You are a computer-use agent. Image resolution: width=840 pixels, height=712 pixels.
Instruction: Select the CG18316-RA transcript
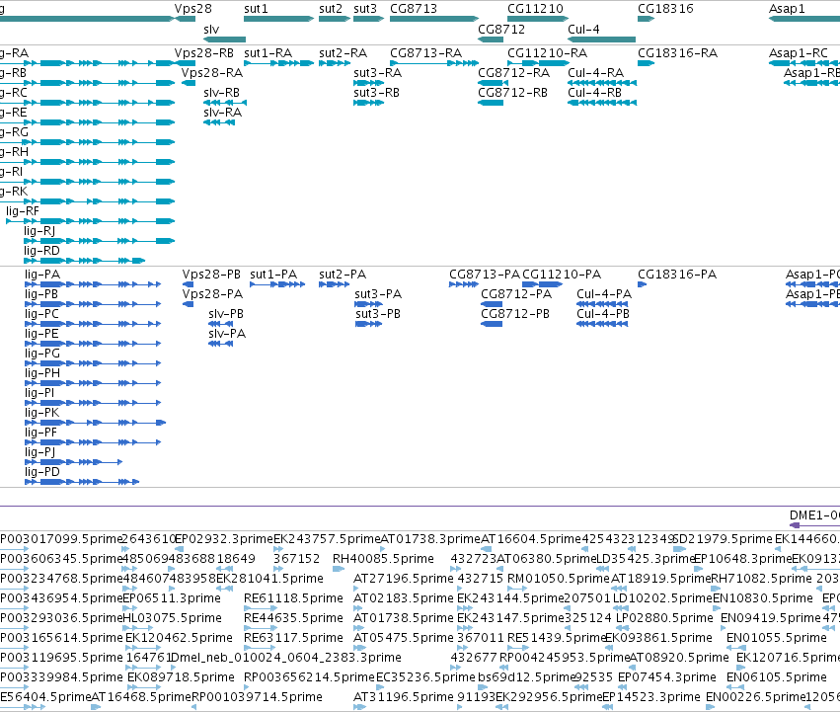click(647, 63)
